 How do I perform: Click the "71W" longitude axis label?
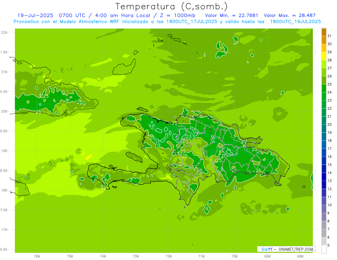pyautogui.click(x=201, y=256)
